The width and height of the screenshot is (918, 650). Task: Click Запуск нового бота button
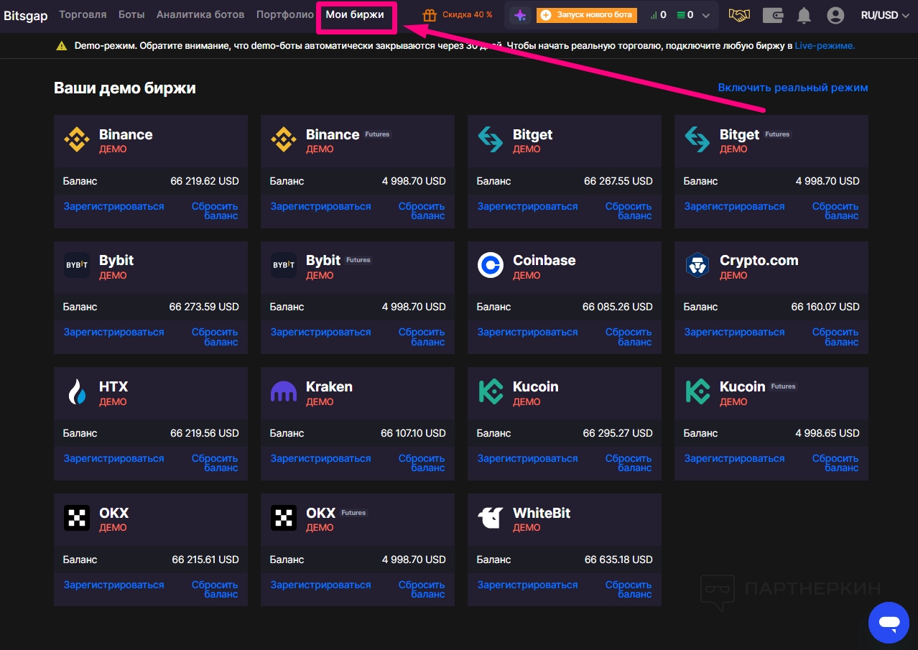587,15
